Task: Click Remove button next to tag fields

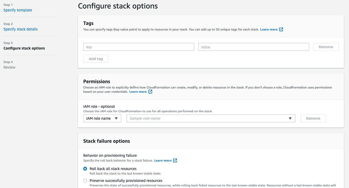Action: tap(326, 47)
